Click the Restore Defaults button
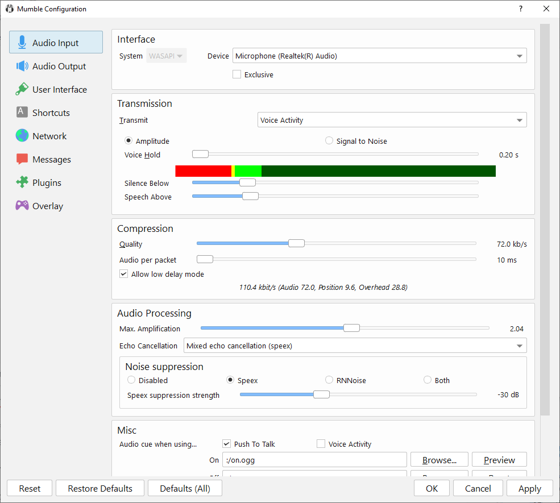This screenshot has height=503, width=560. (100, 488)
